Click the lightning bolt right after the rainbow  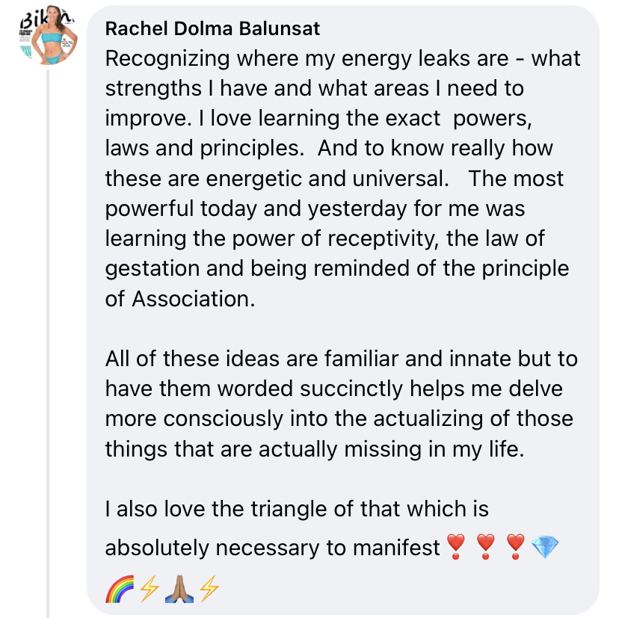pos(149,592)
